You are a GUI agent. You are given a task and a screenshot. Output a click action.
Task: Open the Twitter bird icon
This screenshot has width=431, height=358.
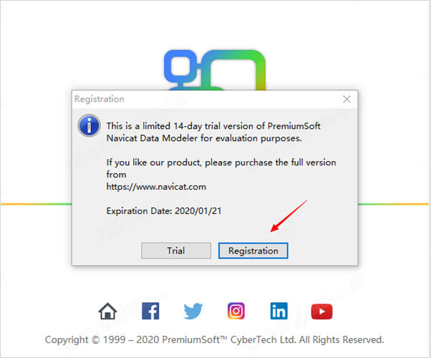click(193, 311)
